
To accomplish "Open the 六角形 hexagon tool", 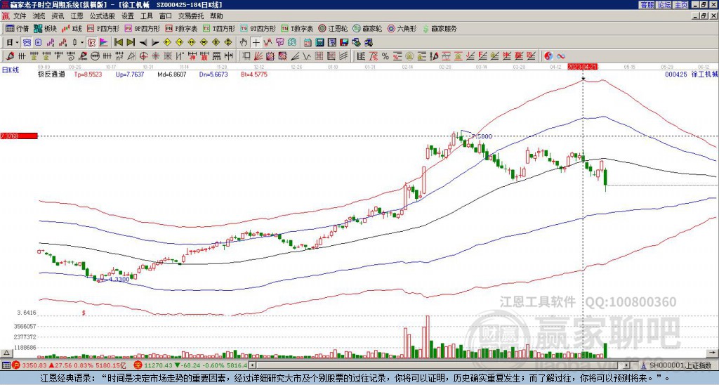I will [x=402, y=28].
